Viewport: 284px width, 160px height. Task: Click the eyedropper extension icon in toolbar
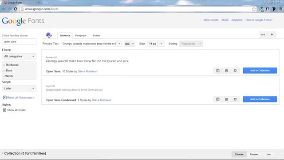point(261,9)
